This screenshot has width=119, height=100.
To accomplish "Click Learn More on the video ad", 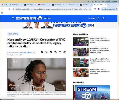I will pos(16,85).
